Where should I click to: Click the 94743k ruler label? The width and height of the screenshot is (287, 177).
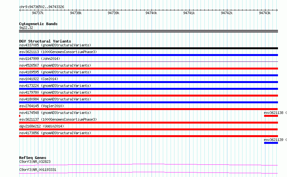click(x=265, y=13)
